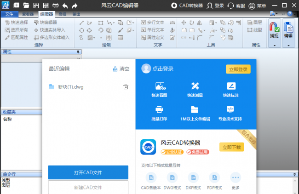Select the circle drawing tool
Screen dimensions: 299x194
coord(81,30)
